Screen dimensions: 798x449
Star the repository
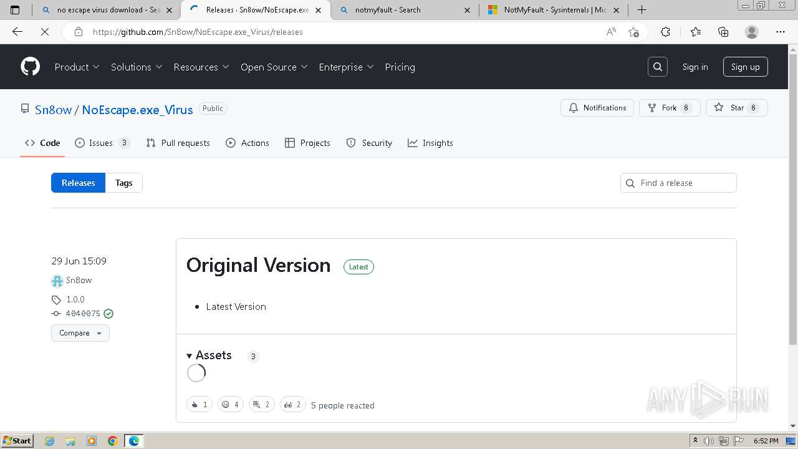click(736, 108)
